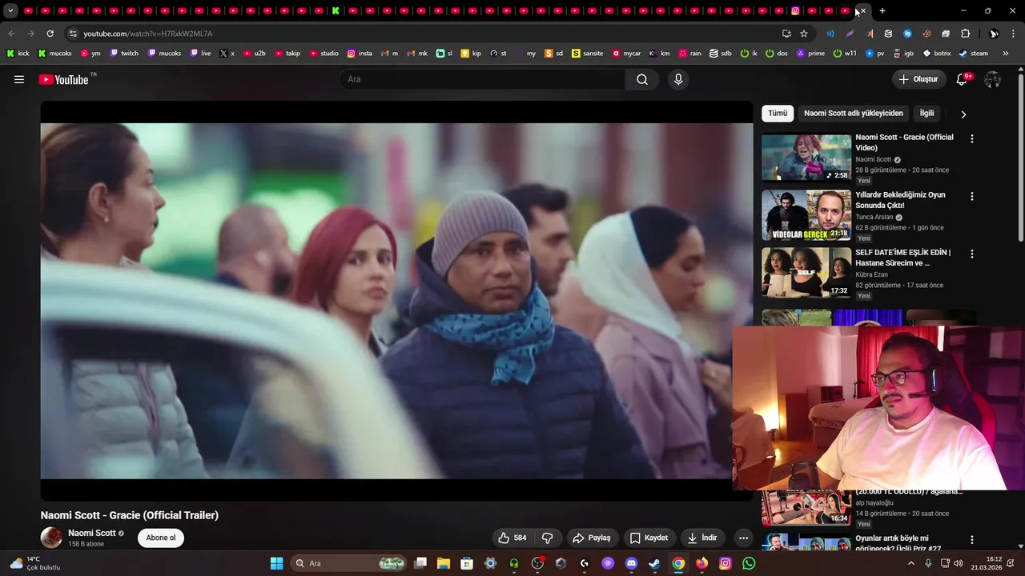Viewport: 1025px width, 576px height.
Task: Click the video title Yıllardır Beklediğimiz Oyun Sonunda Çıktı!
Action: [x=900, y=200]
